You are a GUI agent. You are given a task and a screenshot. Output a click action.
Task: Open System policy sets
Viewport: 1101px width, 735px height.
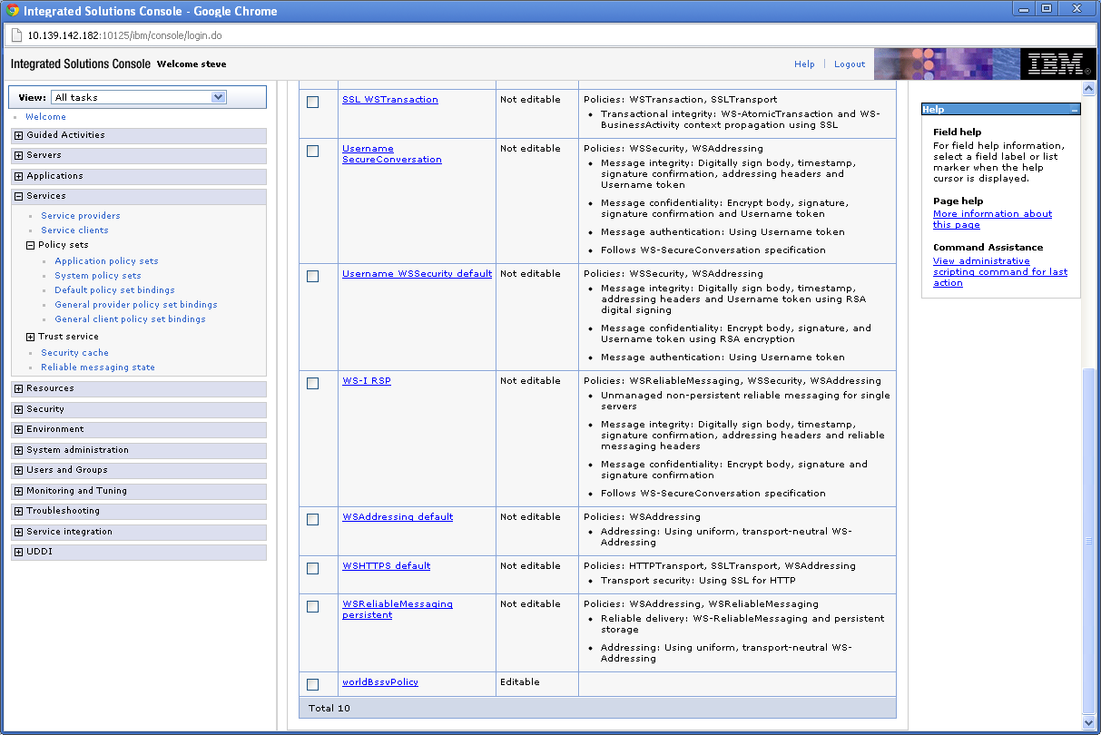98,276
